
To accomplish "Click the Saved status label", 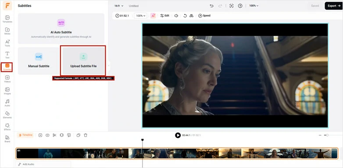I will click(x=315, y=6).
